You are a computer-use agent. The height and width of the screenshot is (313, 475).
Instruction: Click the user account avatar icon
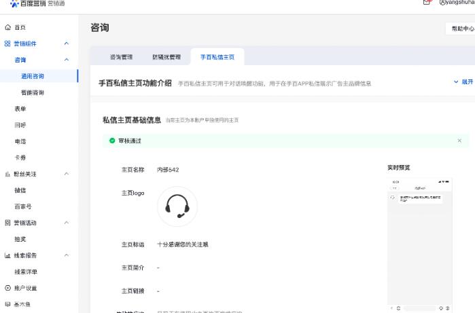coord(443,3)
